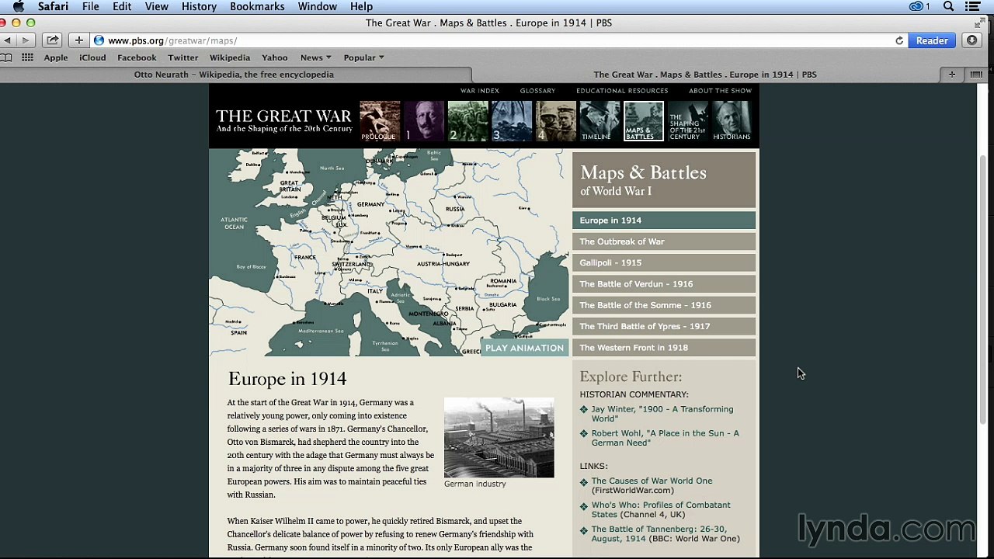Open the History menu
The image size is (994, 559).
(x=199, y=6)
